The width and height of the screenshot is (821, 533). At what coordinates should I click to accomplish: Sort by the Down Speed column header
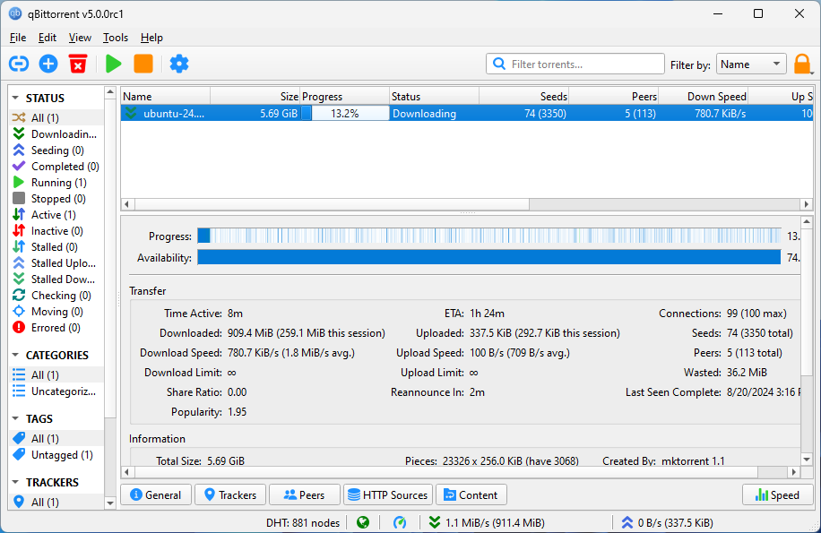click(703, 96)
